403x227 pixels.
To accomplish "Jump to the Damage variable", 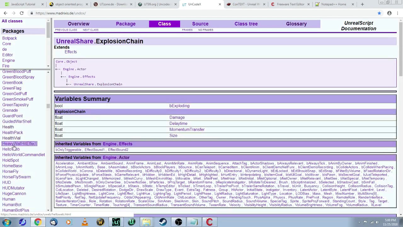I will (177, 118).
